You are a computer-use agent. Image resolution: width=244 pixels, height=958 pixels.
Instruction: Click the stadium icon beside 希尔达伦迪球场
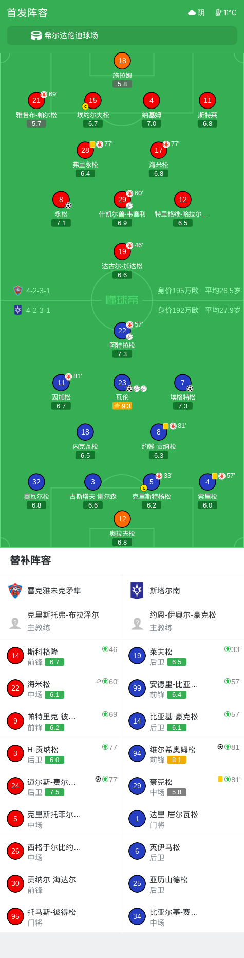[x=36, y=35]
